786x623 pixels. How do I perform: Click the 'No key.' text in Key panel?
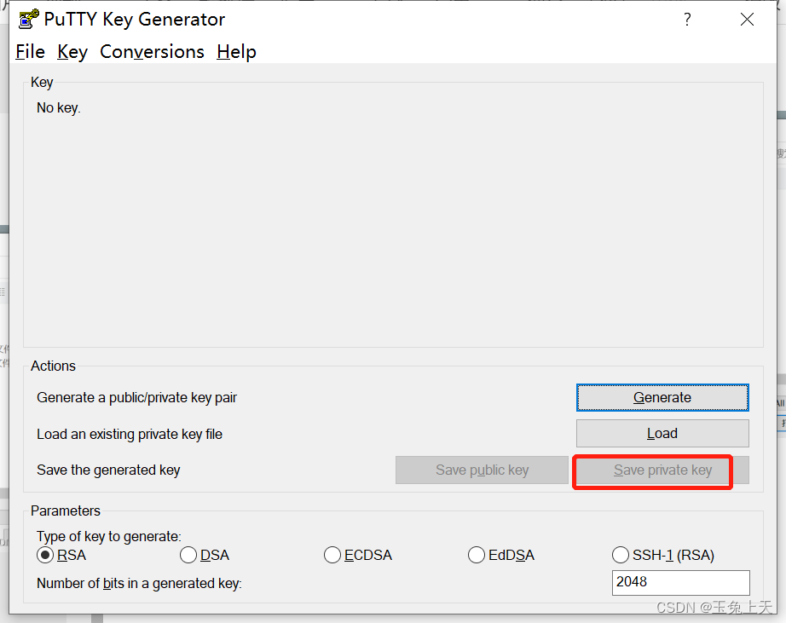click(x=58, y=107)
